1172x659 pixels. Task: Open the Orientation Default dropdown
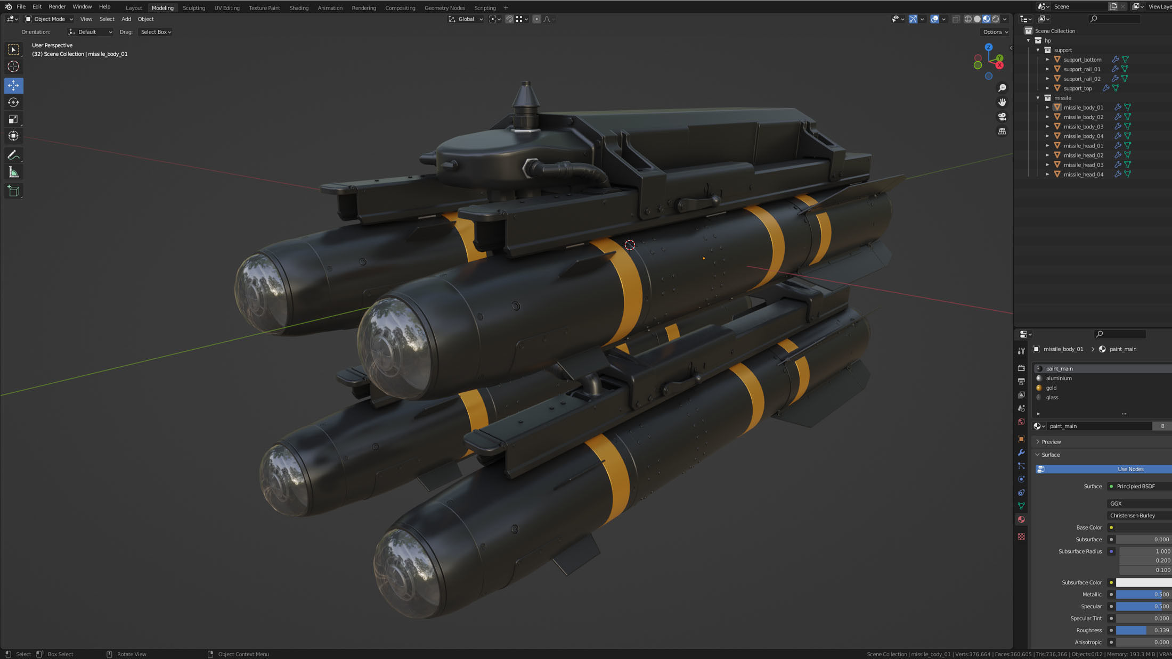90,32
